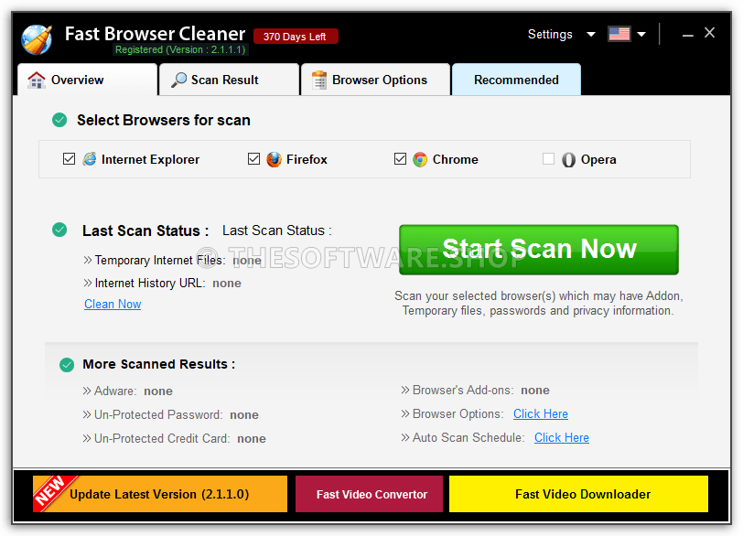Switch to the Scan Result tab
The image size is (743, 536).
[x=229, y=80]
